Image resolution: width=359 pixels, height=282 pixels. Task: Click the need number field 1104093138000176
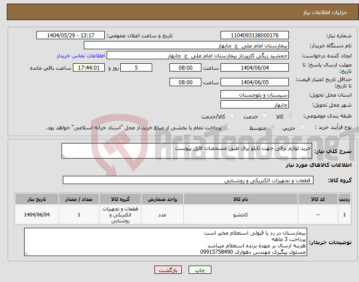(255, 35)
